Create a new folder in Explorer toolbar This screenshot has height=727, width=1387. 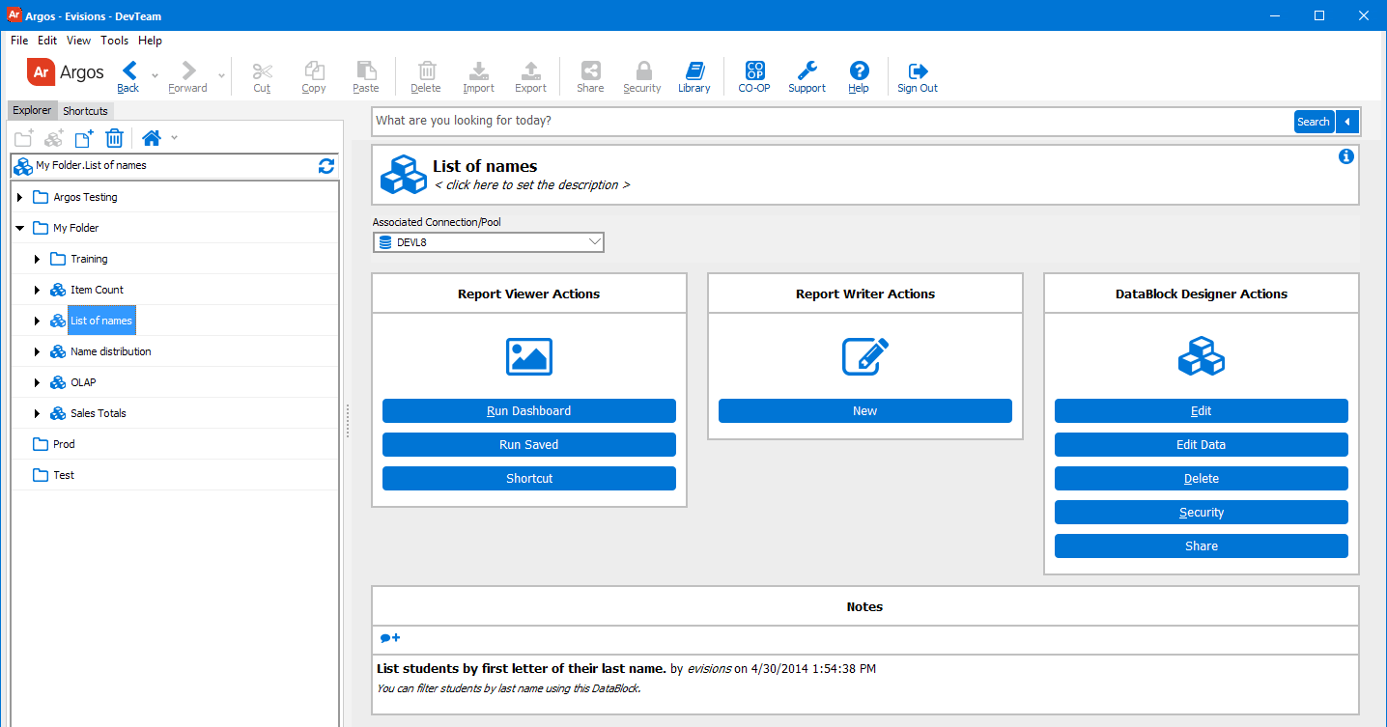point(24,138)
